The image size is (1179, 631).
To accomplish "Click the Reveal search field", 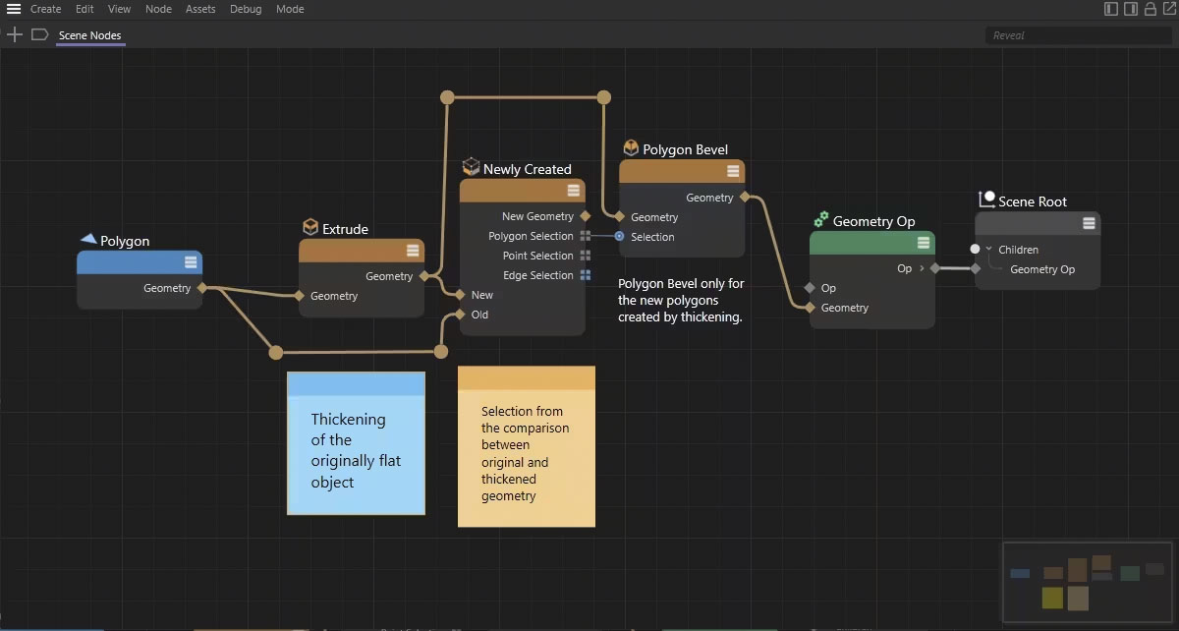I will (1078, 35).
